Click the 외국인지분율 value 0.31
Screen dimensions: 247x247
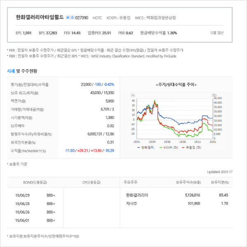(x=111, y=142)
